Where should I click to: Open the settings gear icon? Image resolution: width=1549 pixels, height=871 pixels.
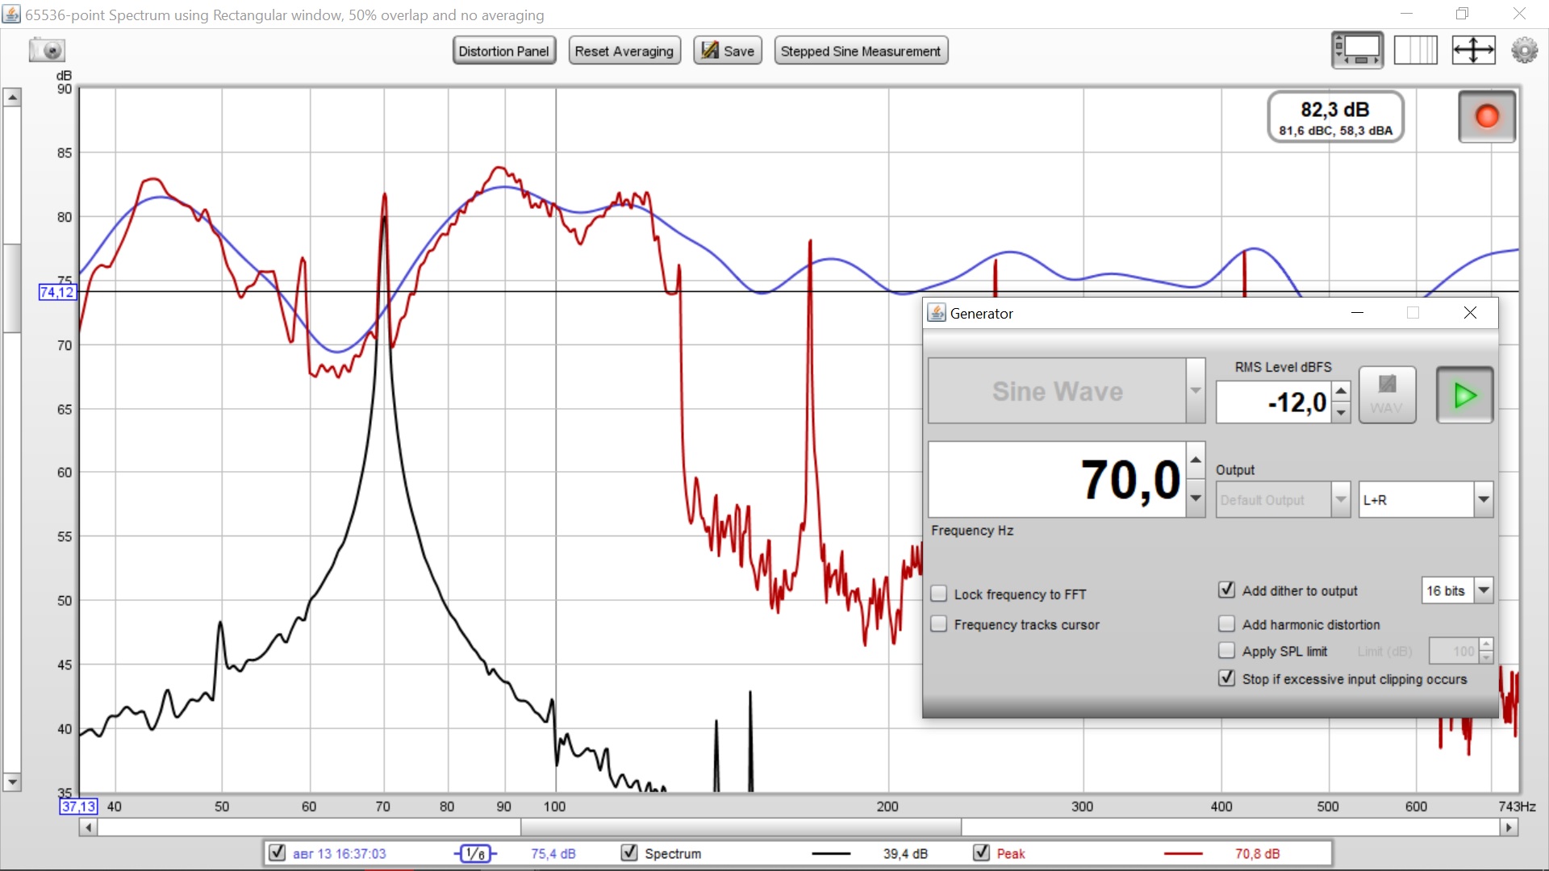1524,51
